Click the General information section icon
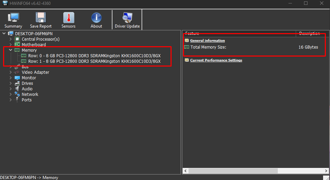Screen dimensions: 330x180 click(x=187, y=40)
